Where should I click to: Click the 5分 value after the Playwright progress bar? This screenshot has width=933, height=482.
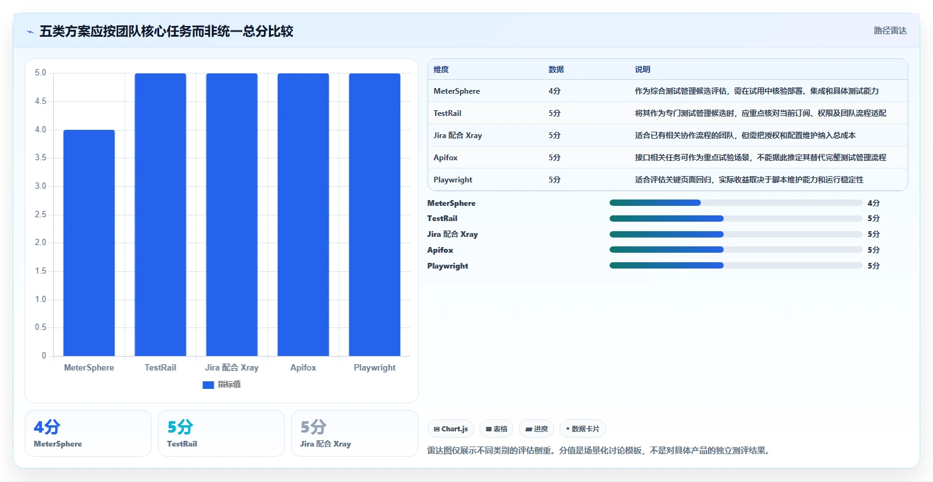point(873,266)
